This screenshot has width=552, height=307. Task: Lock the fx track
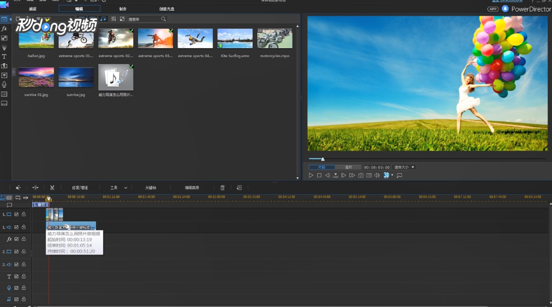24,239
